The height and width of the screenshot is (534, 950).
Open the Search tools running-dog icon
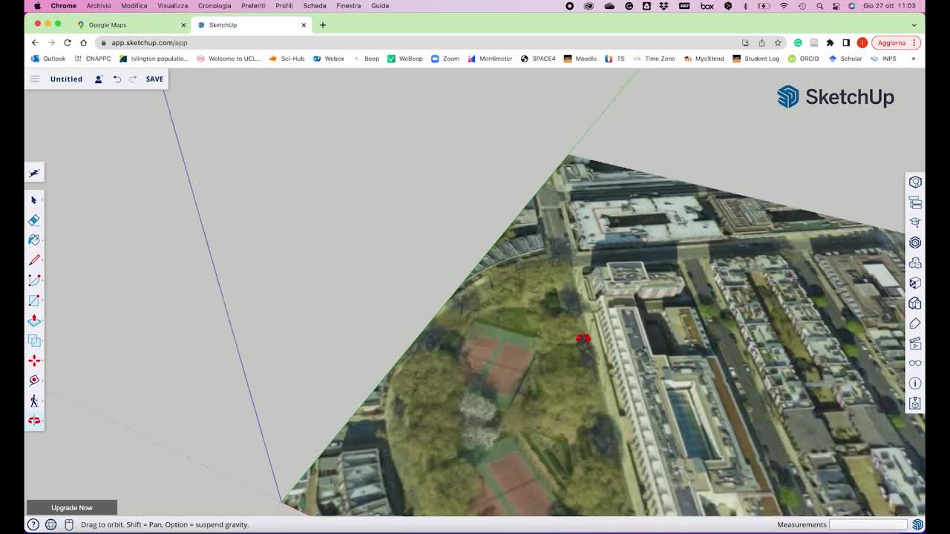click(34, 173)
